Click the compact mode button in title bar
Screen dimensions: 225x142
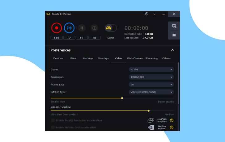click(x=155, y=14)
